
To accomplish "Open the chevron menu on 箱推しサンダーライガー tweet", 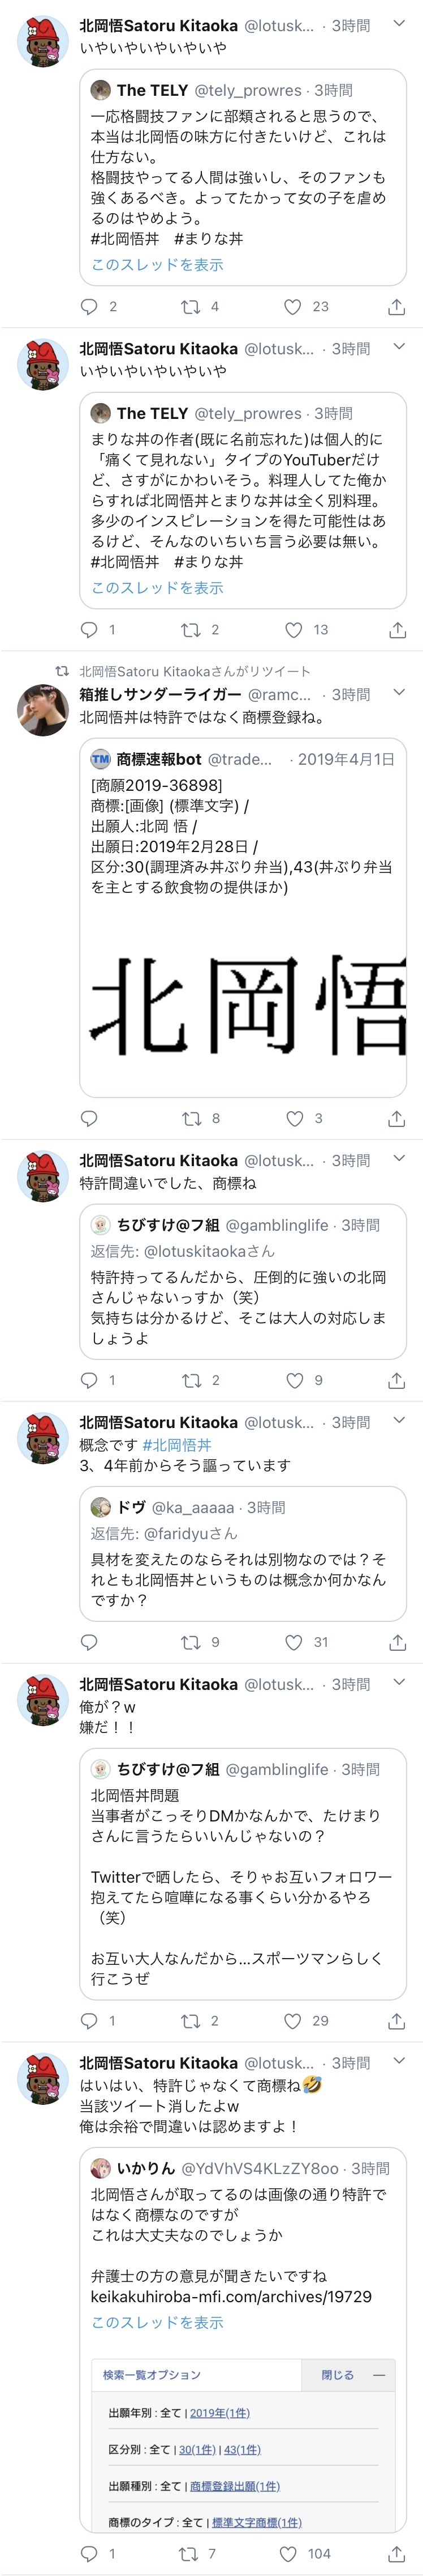I will [x=399, y=692].
